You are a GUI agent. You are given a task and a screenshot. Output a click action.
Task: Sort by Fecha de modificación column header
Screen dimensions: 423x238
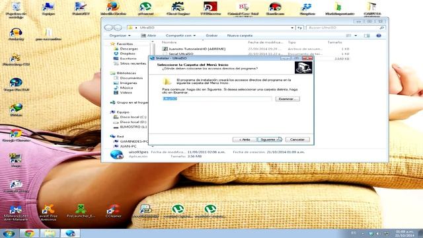[265, 42]
